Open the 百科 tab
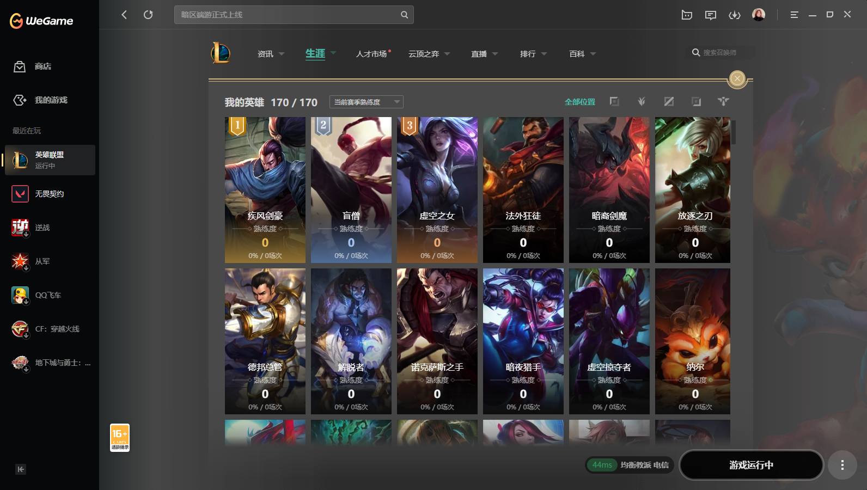 coord(577,54)
